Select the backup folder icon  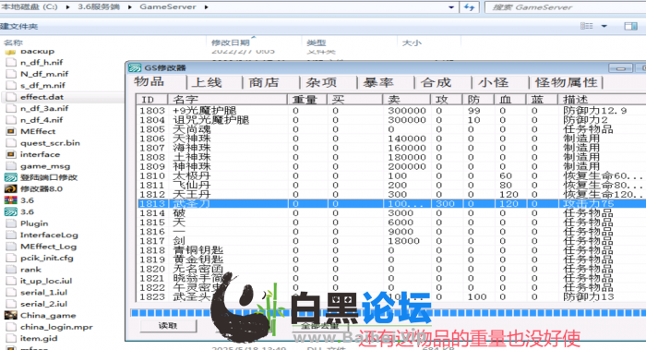[10, 52]
